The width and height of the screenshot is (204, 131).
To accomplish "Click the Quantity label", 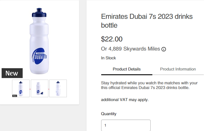I will click(x=109, y=114).
